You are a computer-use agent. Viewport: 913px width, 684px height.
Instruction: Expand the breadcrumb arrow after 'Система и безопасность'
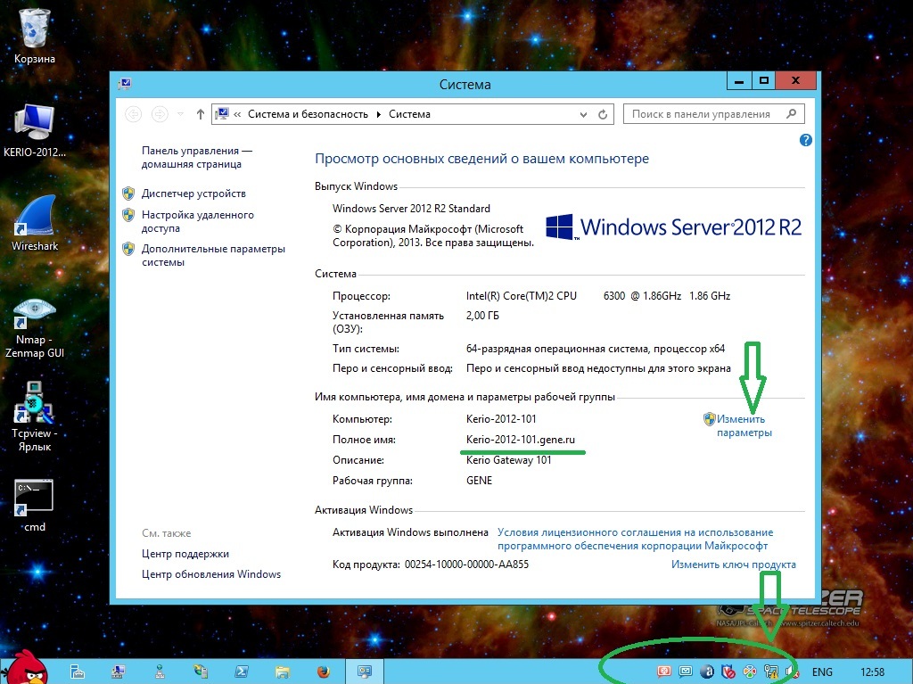pyautogui.click(x=378, y=114)
